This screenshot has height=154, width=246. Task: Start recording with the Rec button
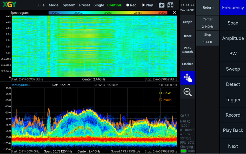(131, 5)
